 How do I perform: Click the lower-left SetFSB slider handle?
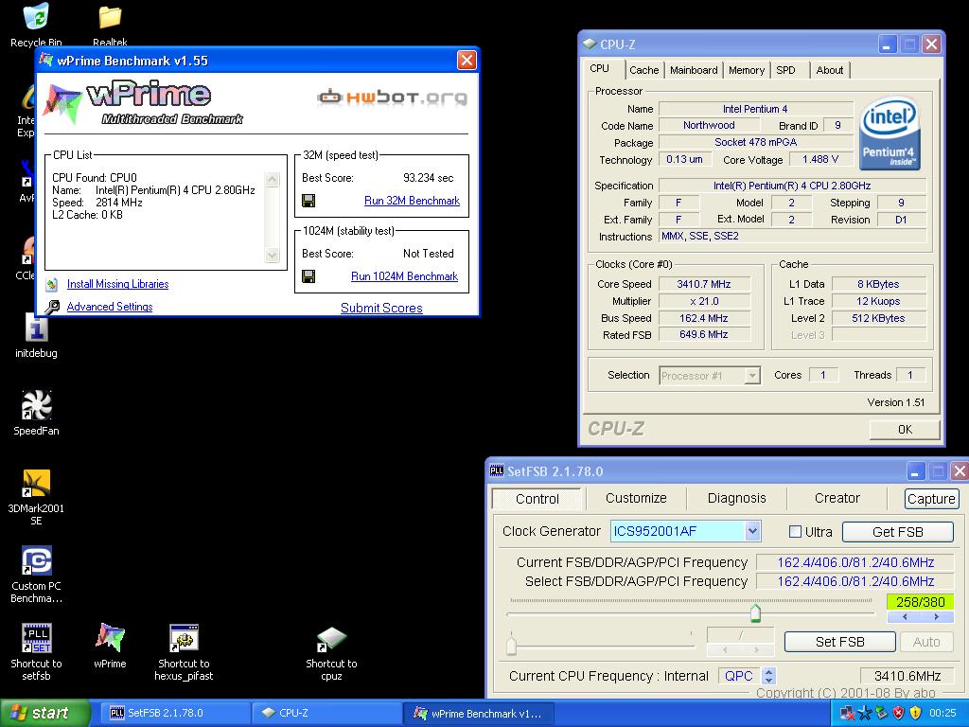(511, 644)
